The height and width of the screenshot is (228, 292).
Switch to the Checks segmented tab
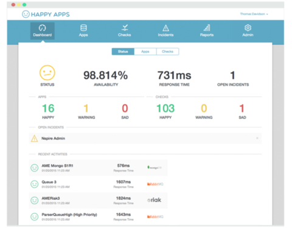167,52
